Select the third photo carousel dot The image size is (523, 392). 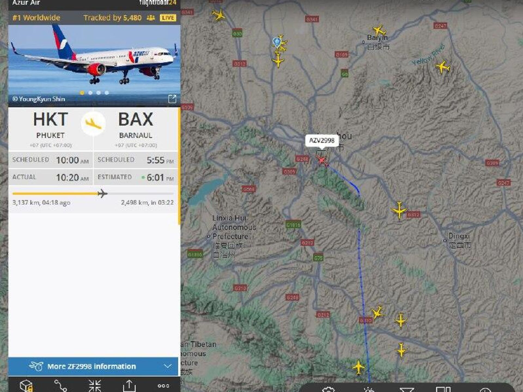99,93
